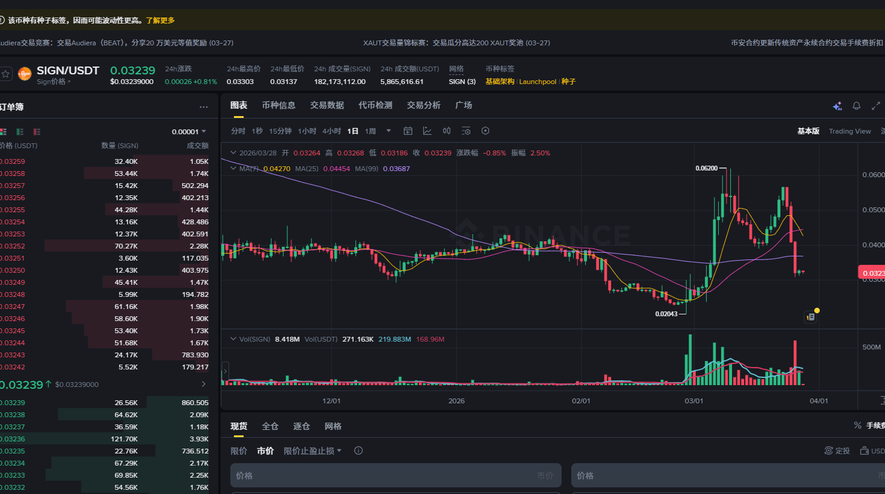This screenshot has height=494, width=885.
Task: Switch to the 交易数据 tab
Action: tap(327, 105)
